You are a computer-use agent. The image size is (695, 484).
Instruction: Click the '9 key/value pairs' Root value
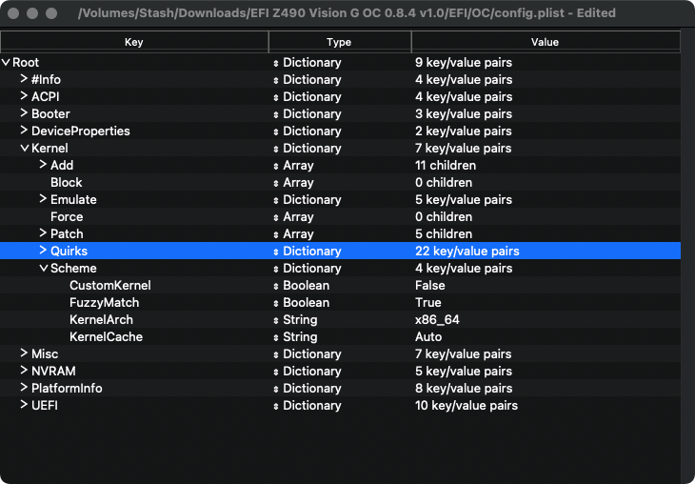[464, 63]
